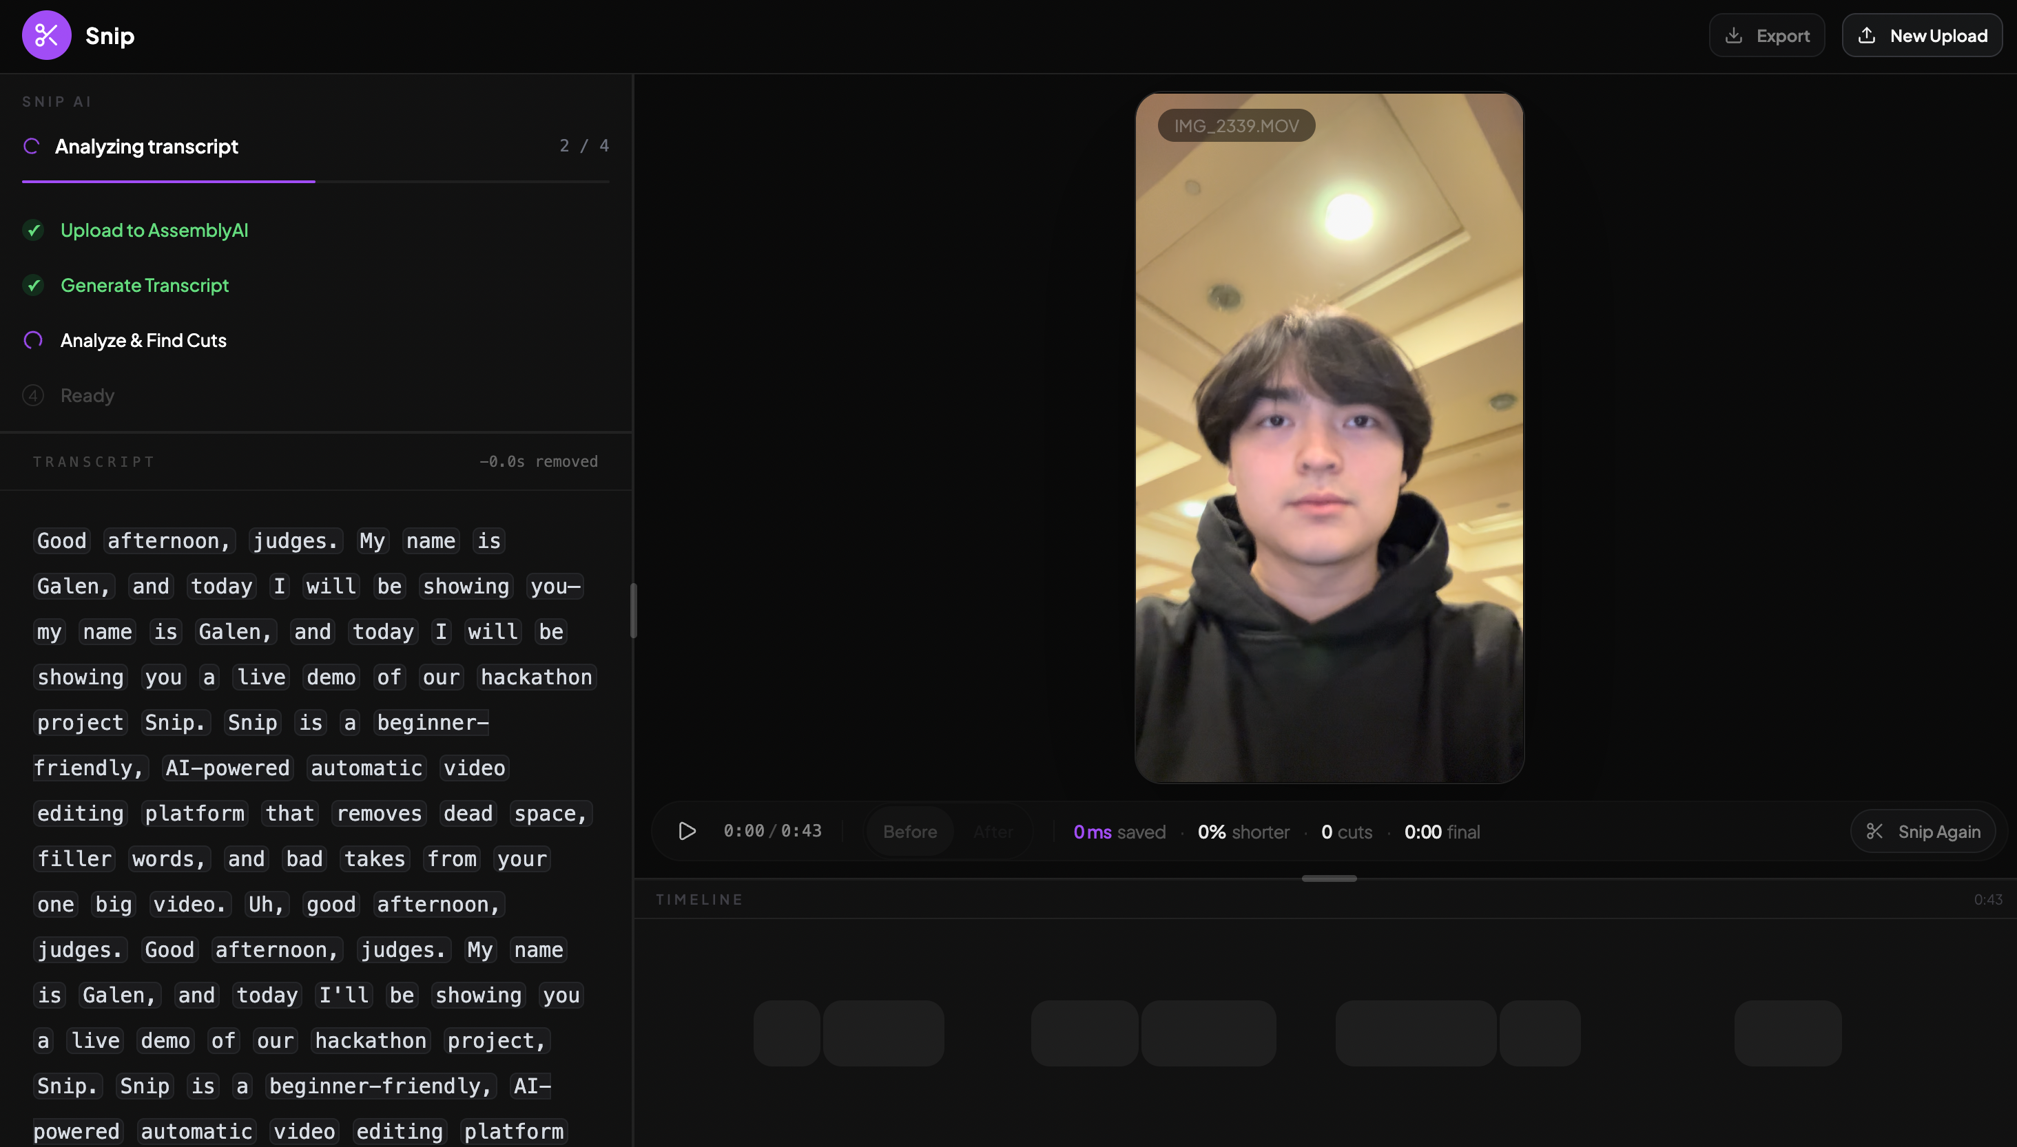Click the New Upload button
2017x1147 pixels.
(x=1922, y=35)
